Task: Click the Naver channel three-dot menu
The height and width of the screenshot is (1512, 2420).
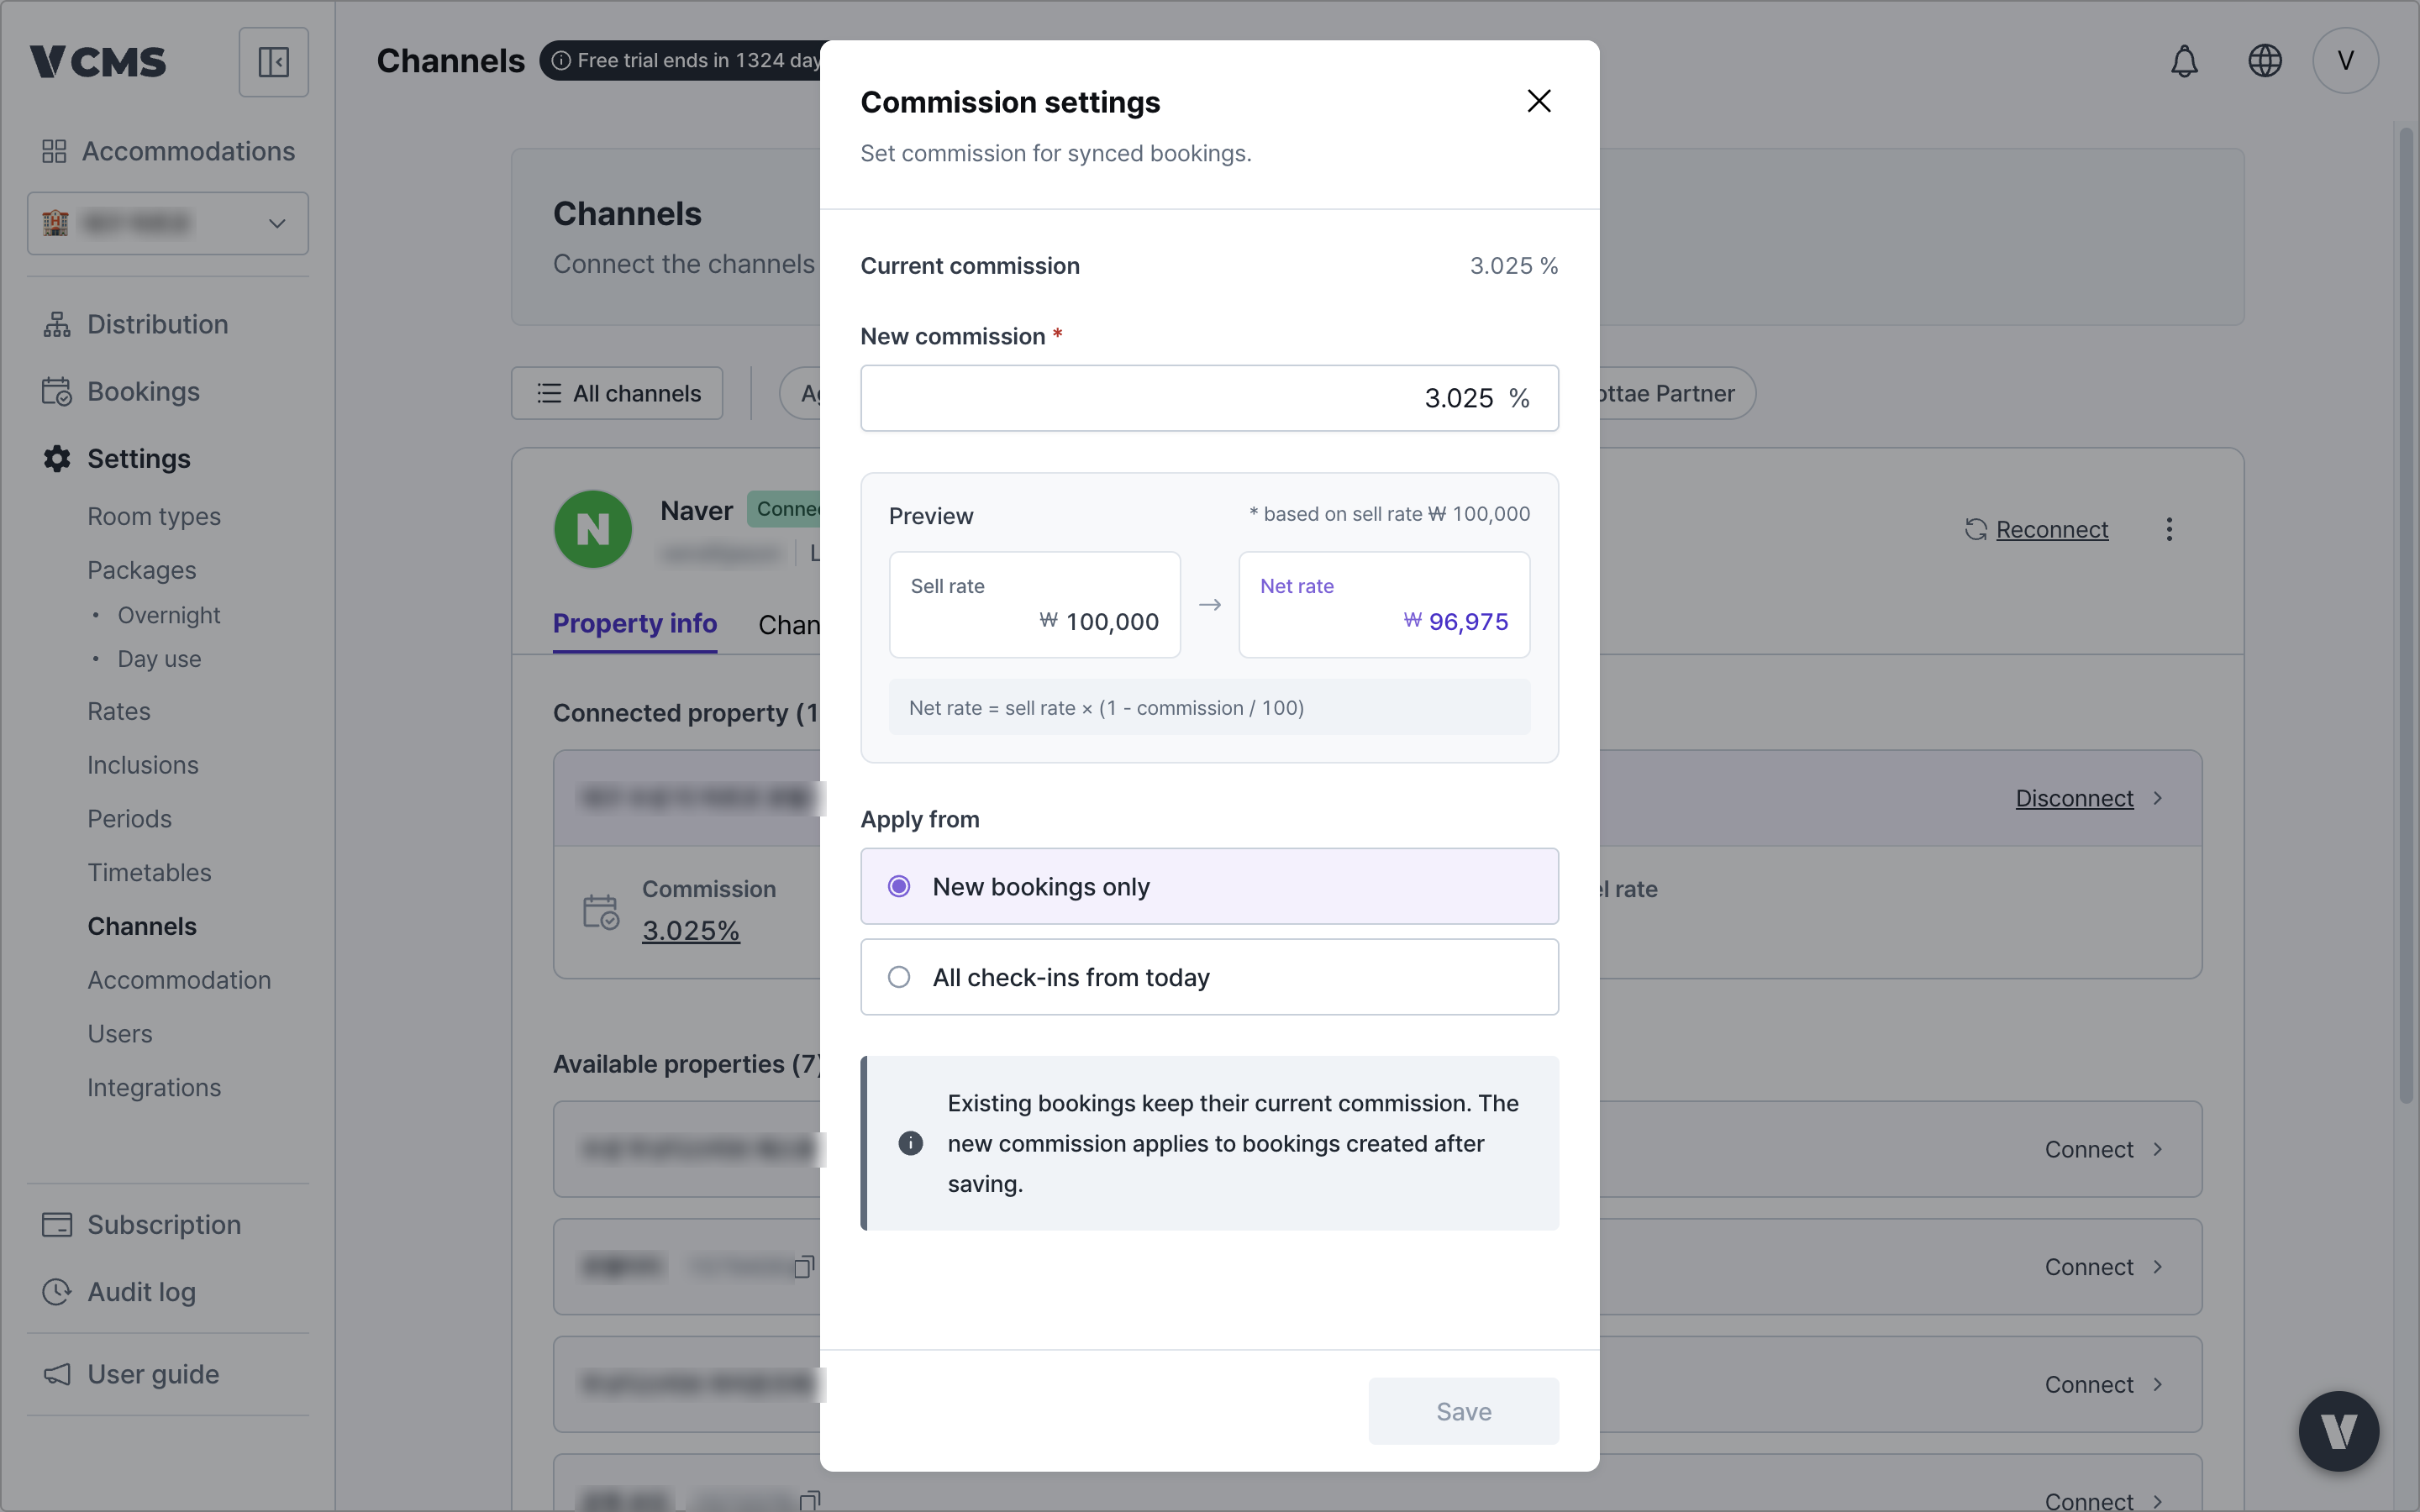Action: [x=2169, y=529]
